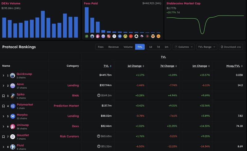The image size is (247, 151).
Task: Open the DEXs Volume chart title
Action: click(11, 3)
